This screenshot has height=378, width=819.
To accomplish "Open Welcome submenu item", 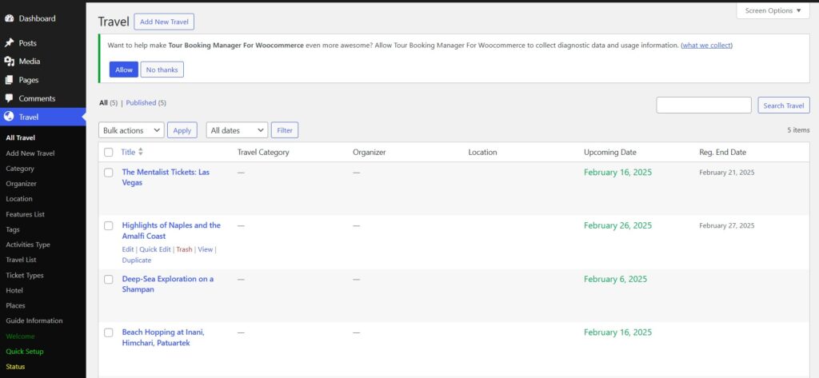I will (20, 336).
